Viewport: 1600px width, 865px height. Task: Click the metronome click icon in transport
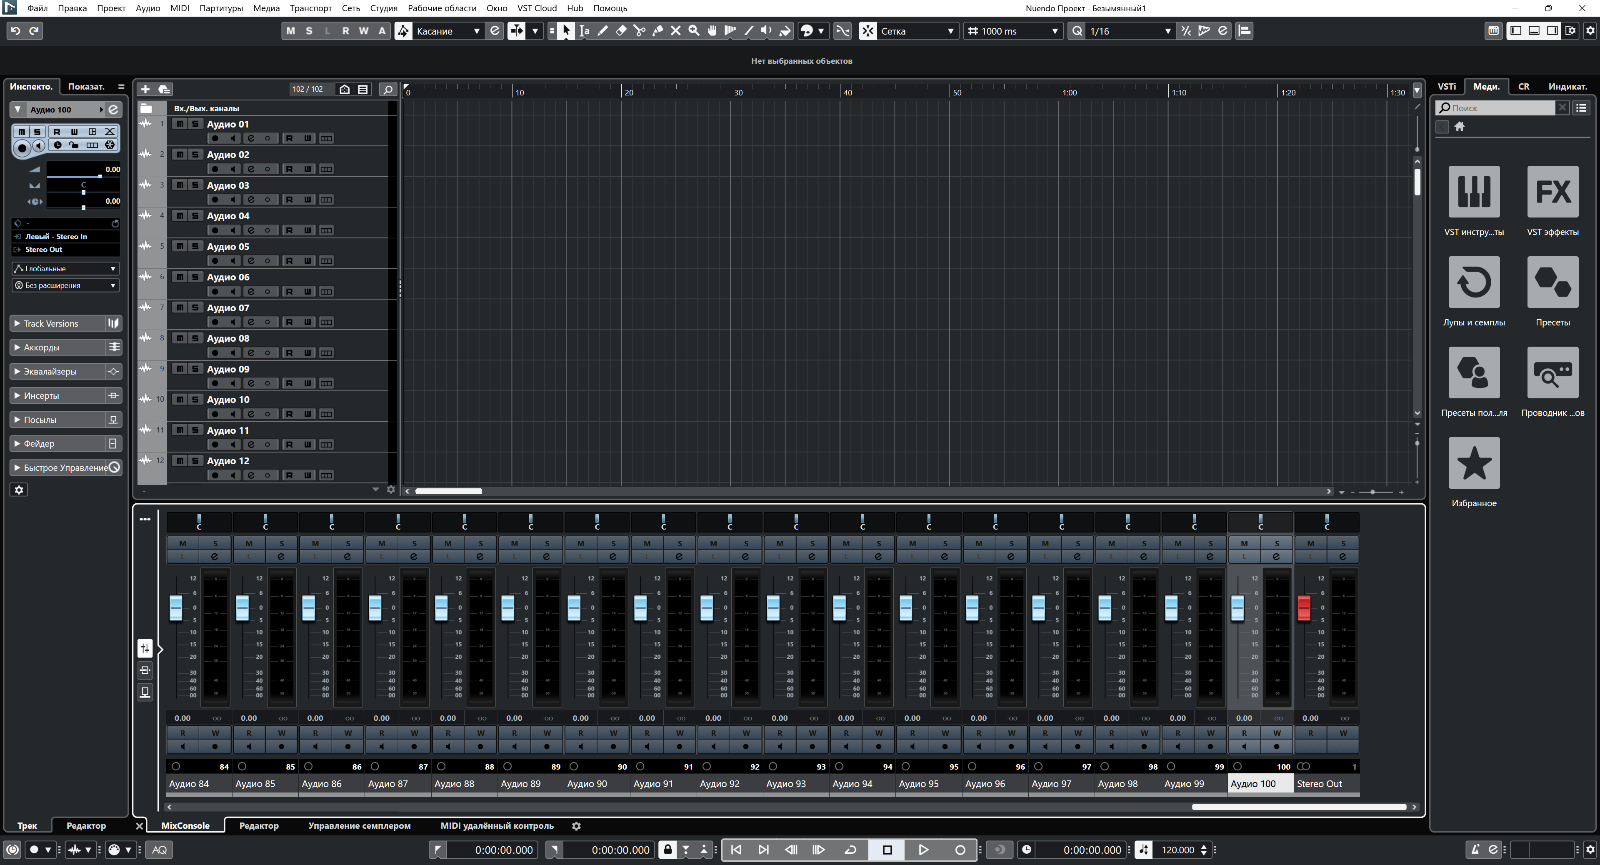pos(1475,850)
